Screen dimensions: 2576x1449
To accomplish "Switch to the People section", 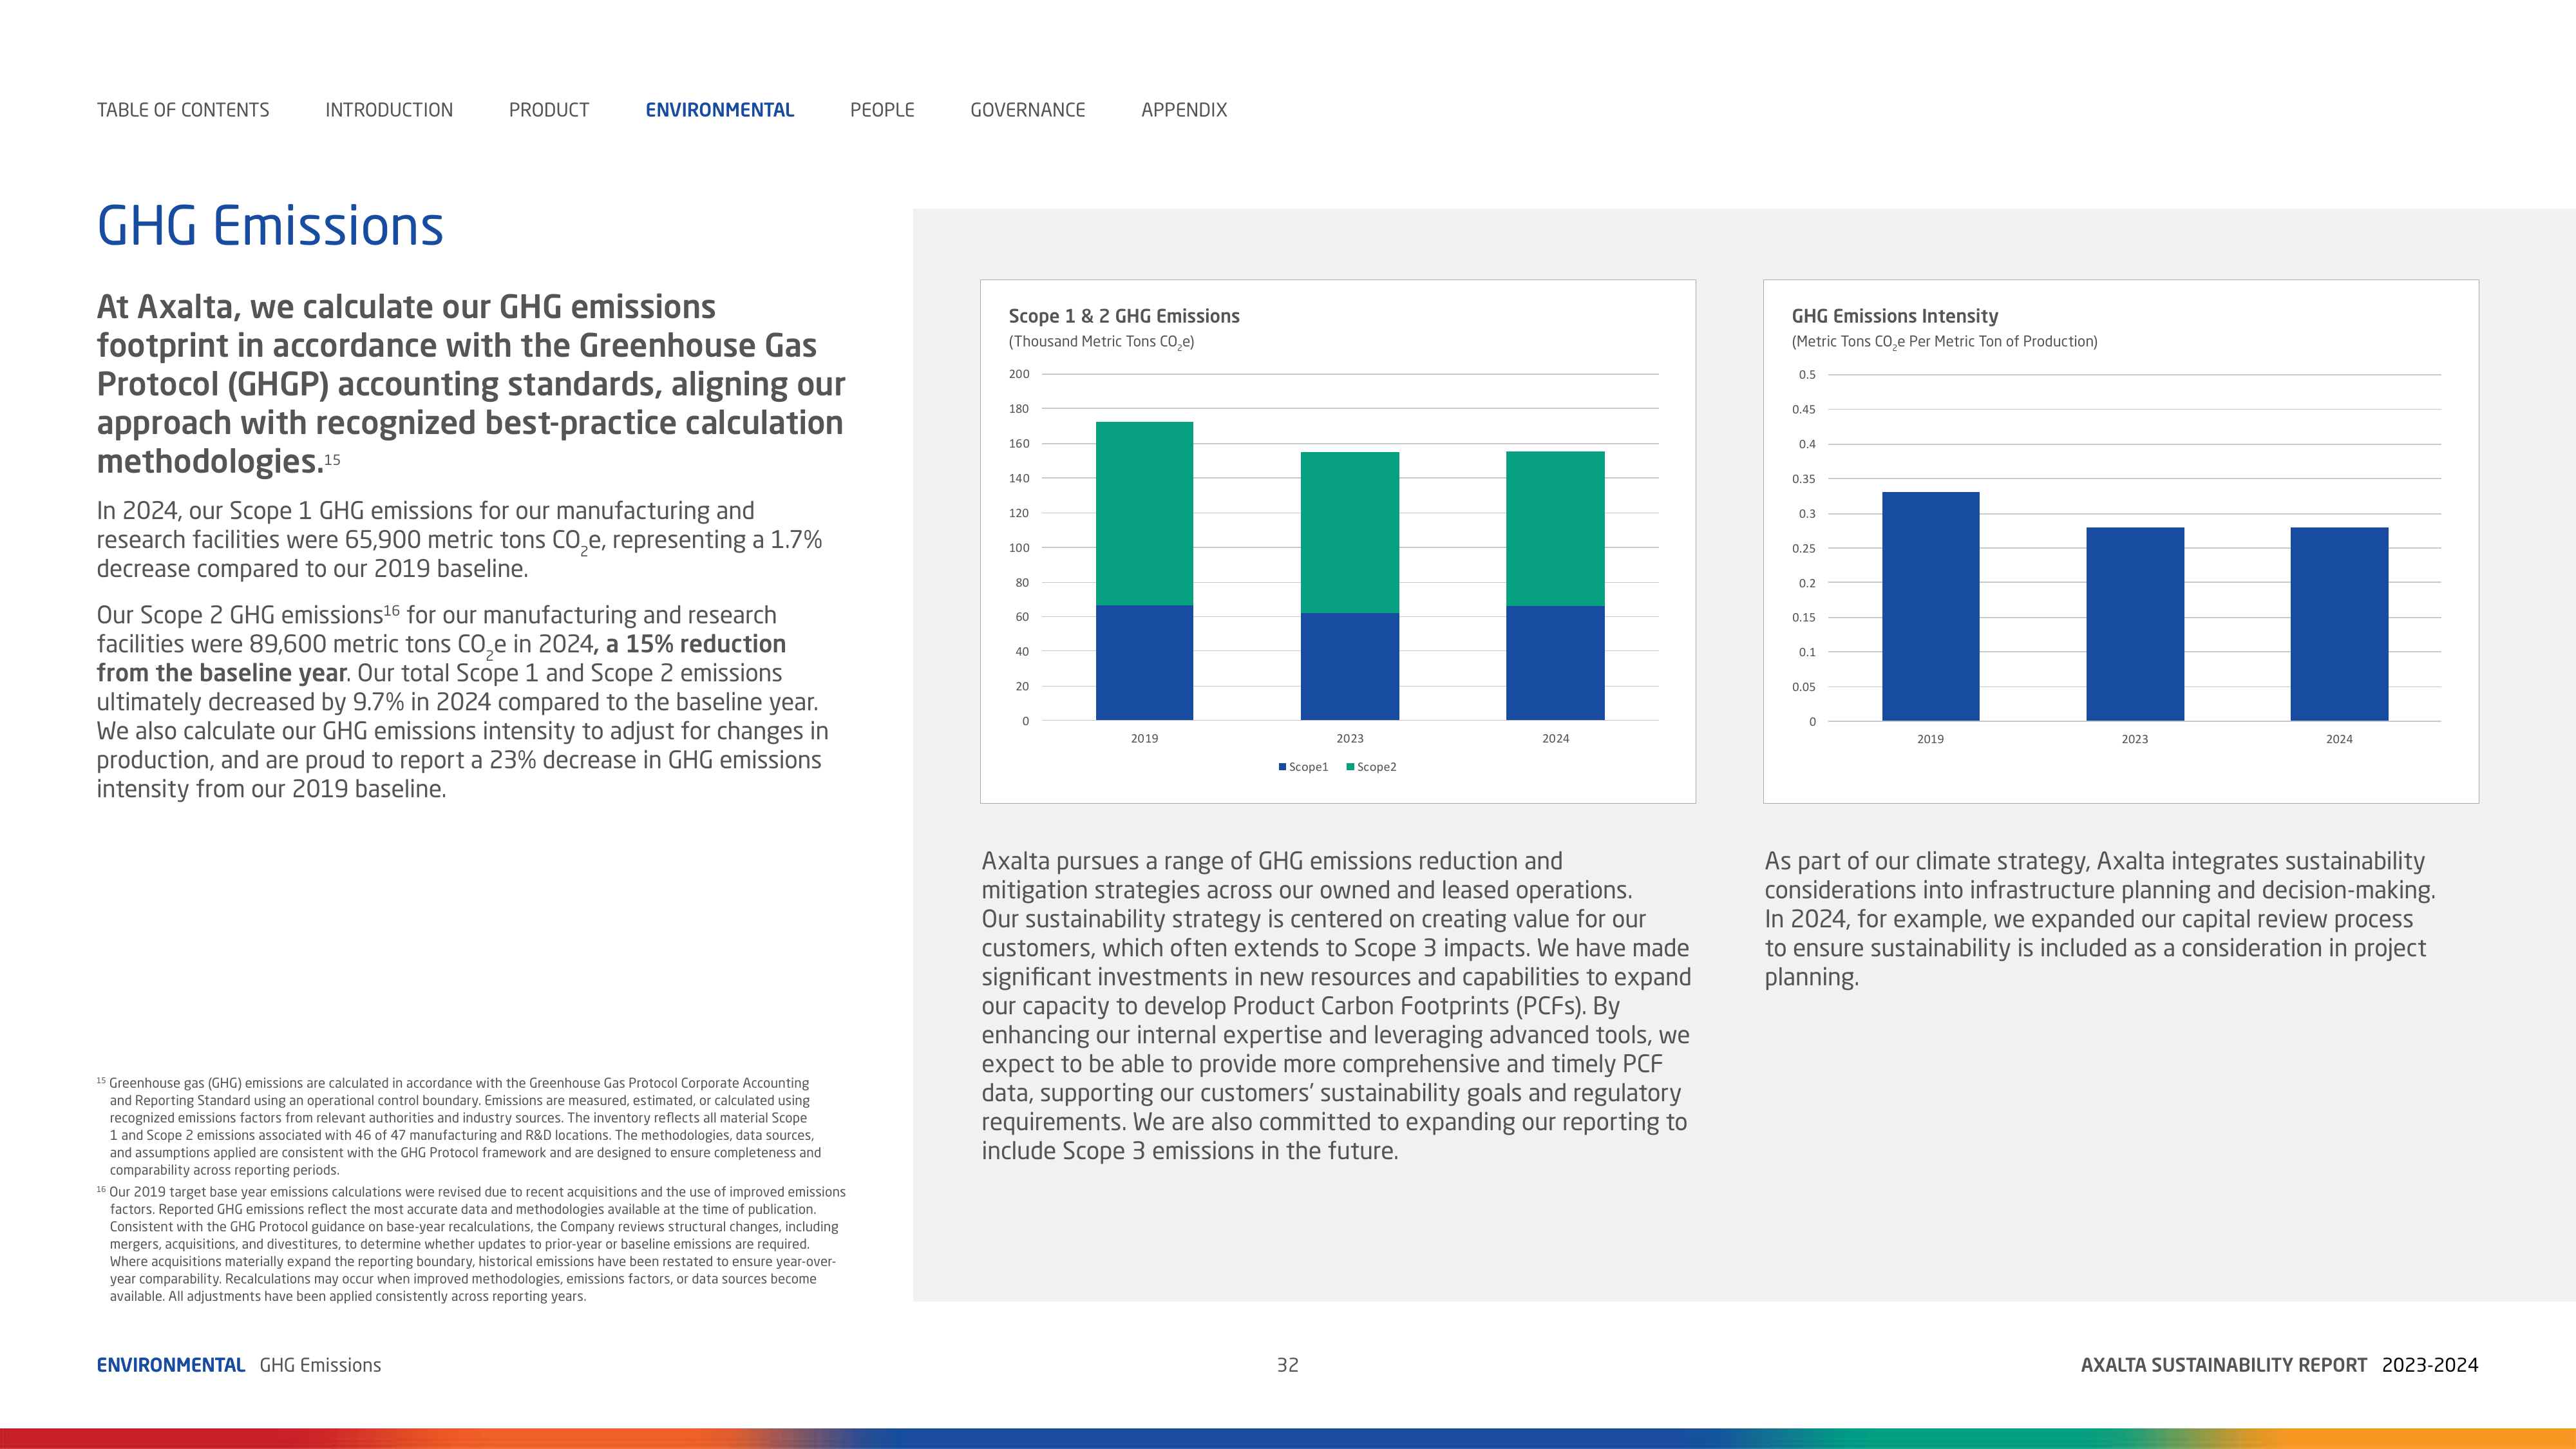I will tap(882, 110).
